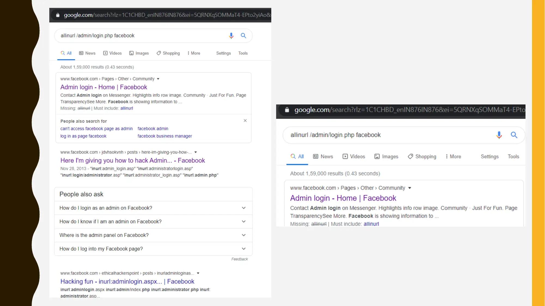Click the left browser address bar URL
The image size is (545, 306).
point(167,15)
